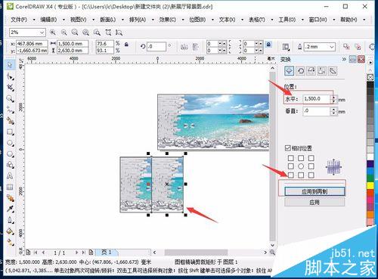The width and height of the screenshot is (378, 279).
Task: Zoom to all objects
Action: (x=86, y=33)
